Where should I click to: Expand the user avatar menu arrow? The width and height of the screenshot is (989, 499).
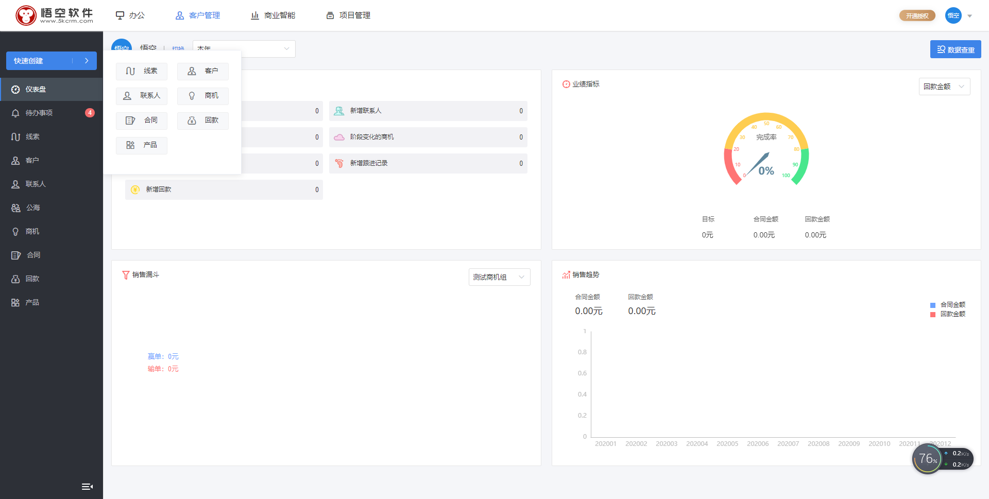[x=969, y=16]
